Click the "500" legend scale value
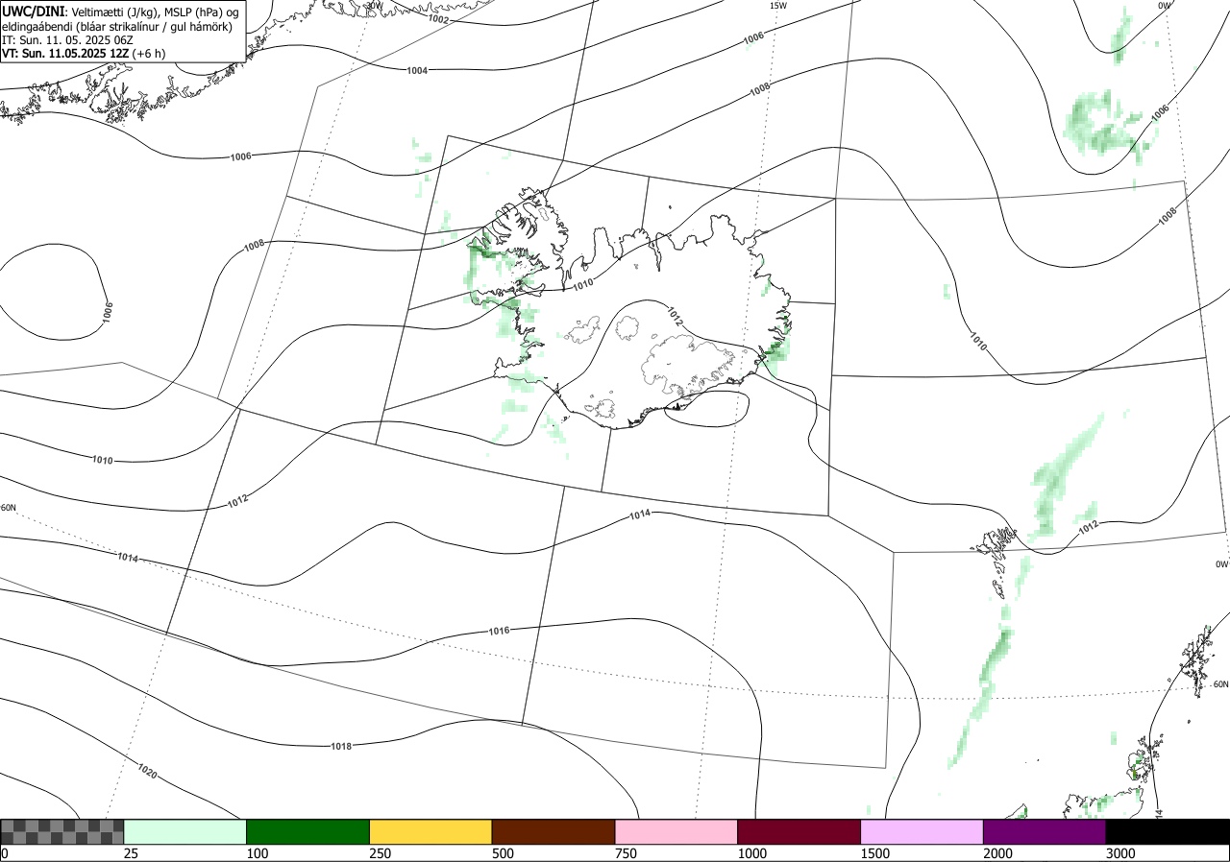Screen dimensions: 1230x862 (x=504, y=853)
